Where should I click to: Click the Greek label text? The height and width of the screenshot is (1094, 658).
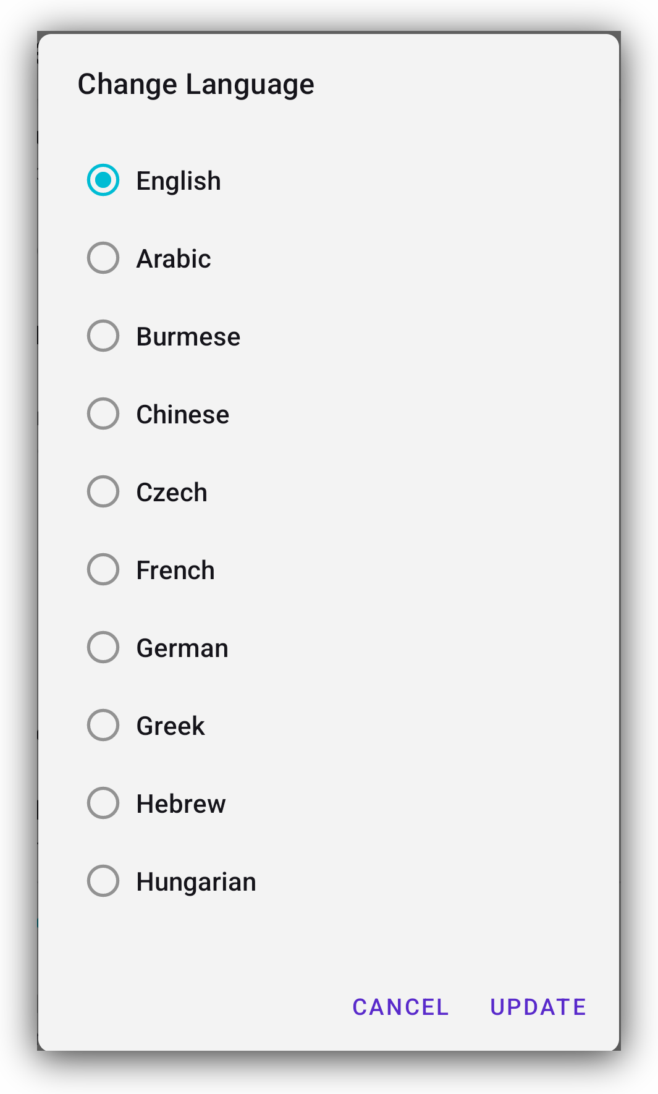tap(171, 726)
